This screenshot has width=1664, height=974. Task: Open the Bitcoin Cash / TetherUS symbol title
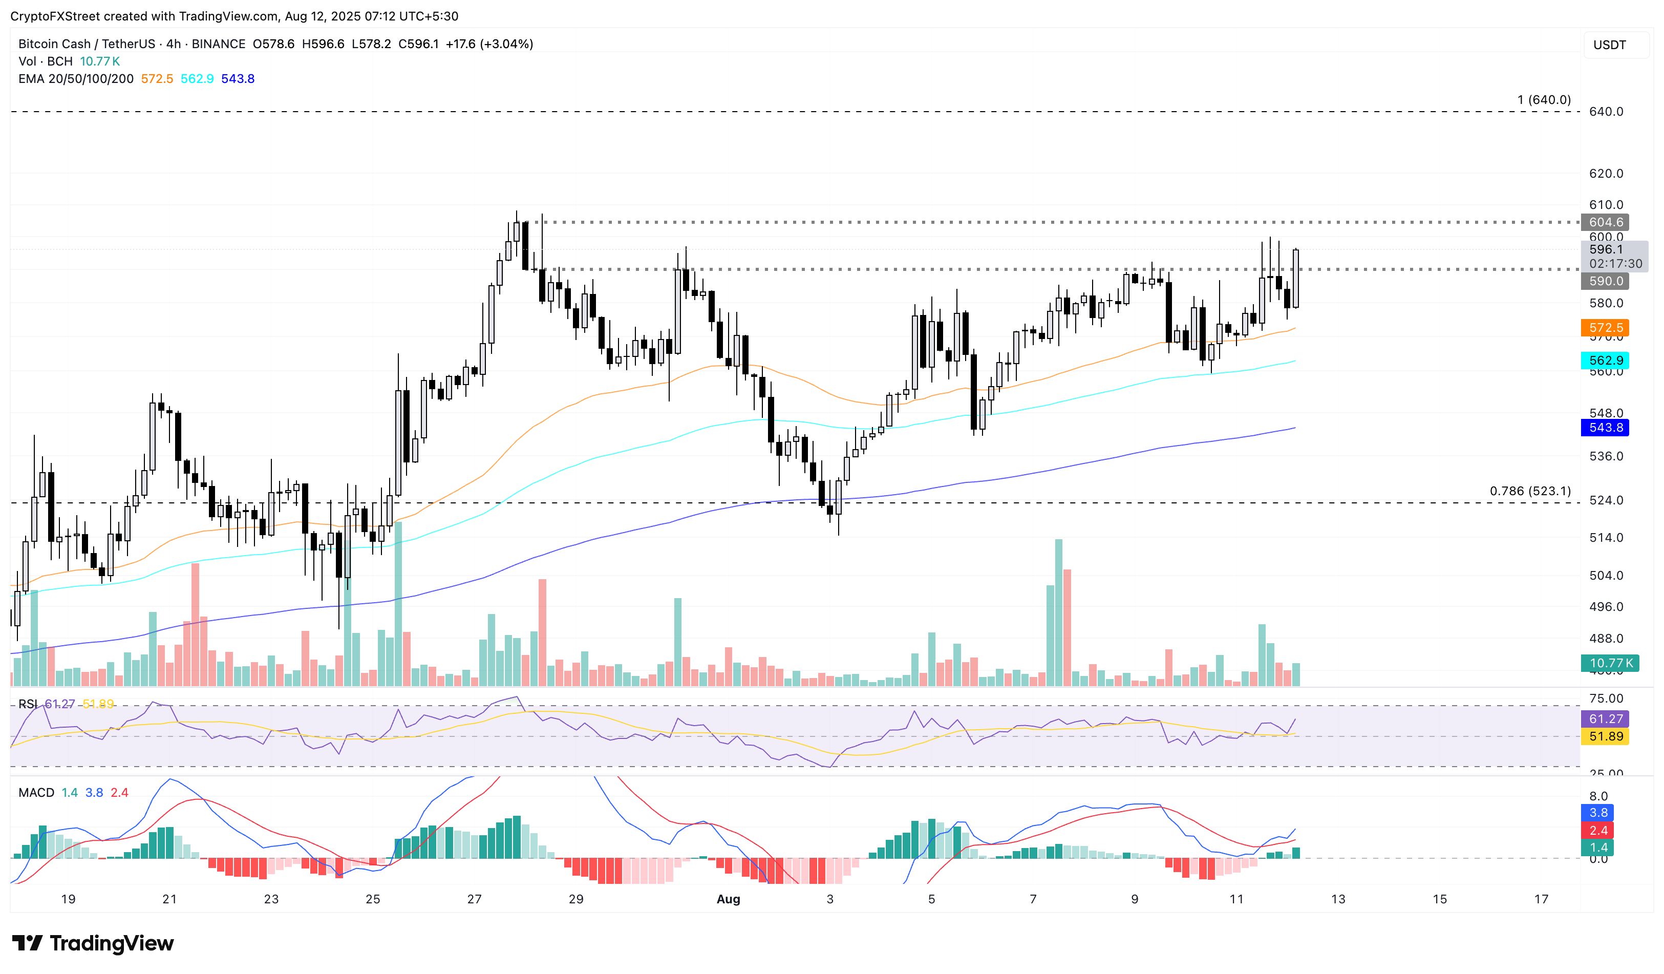click(87, 44)
